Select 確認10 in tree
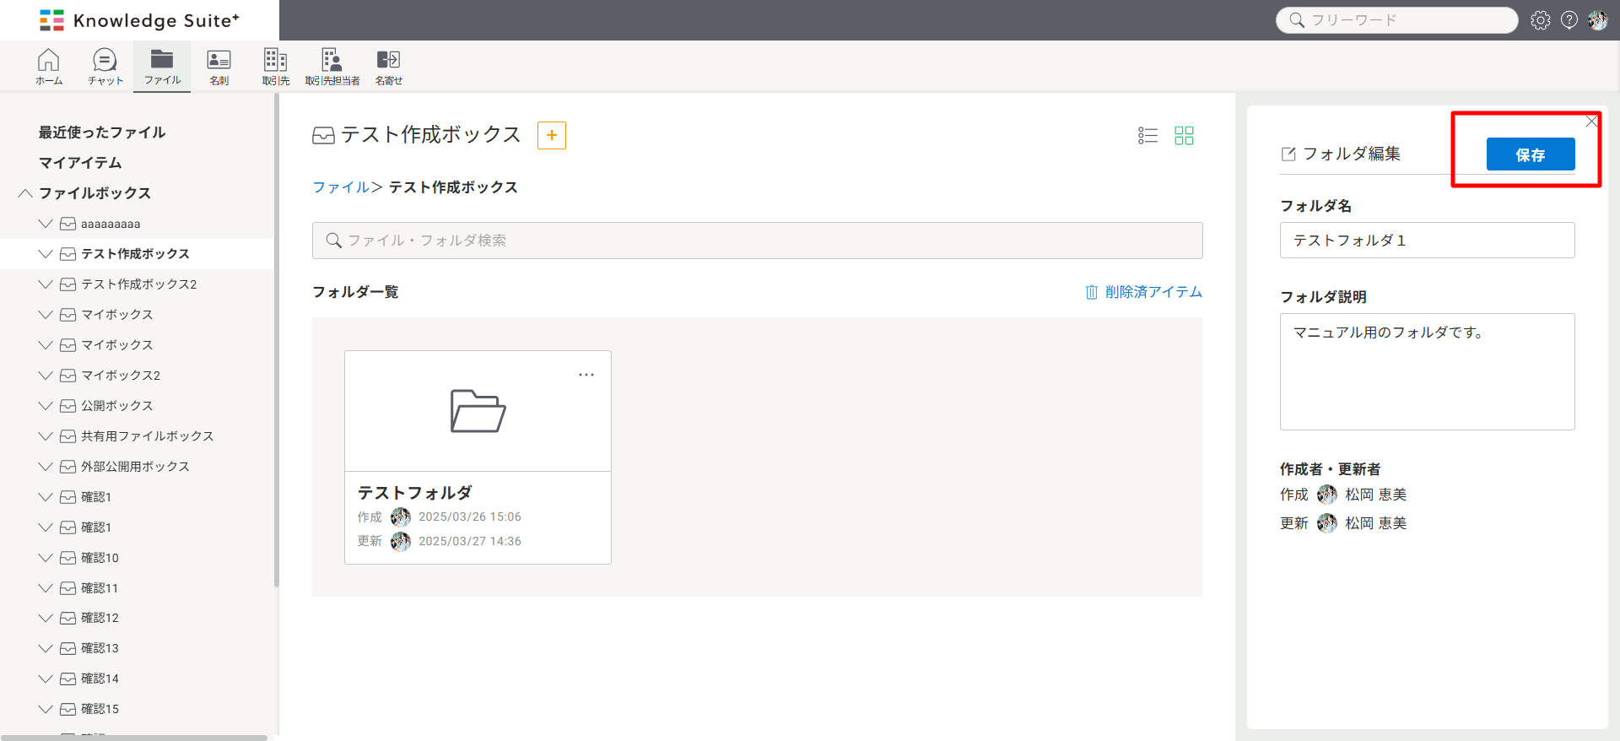1620x741 pixels. [x=100, y=558]
